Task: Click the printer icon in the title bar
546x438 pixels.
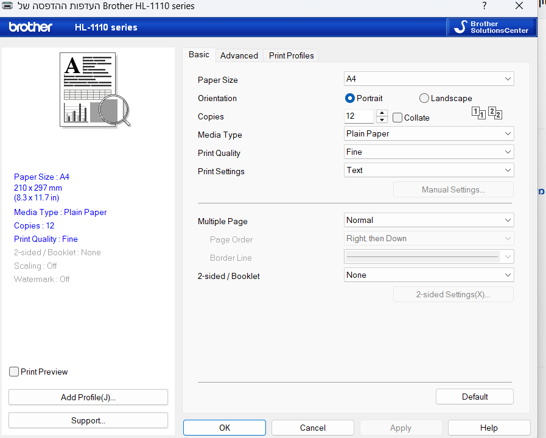Action: 7,5
